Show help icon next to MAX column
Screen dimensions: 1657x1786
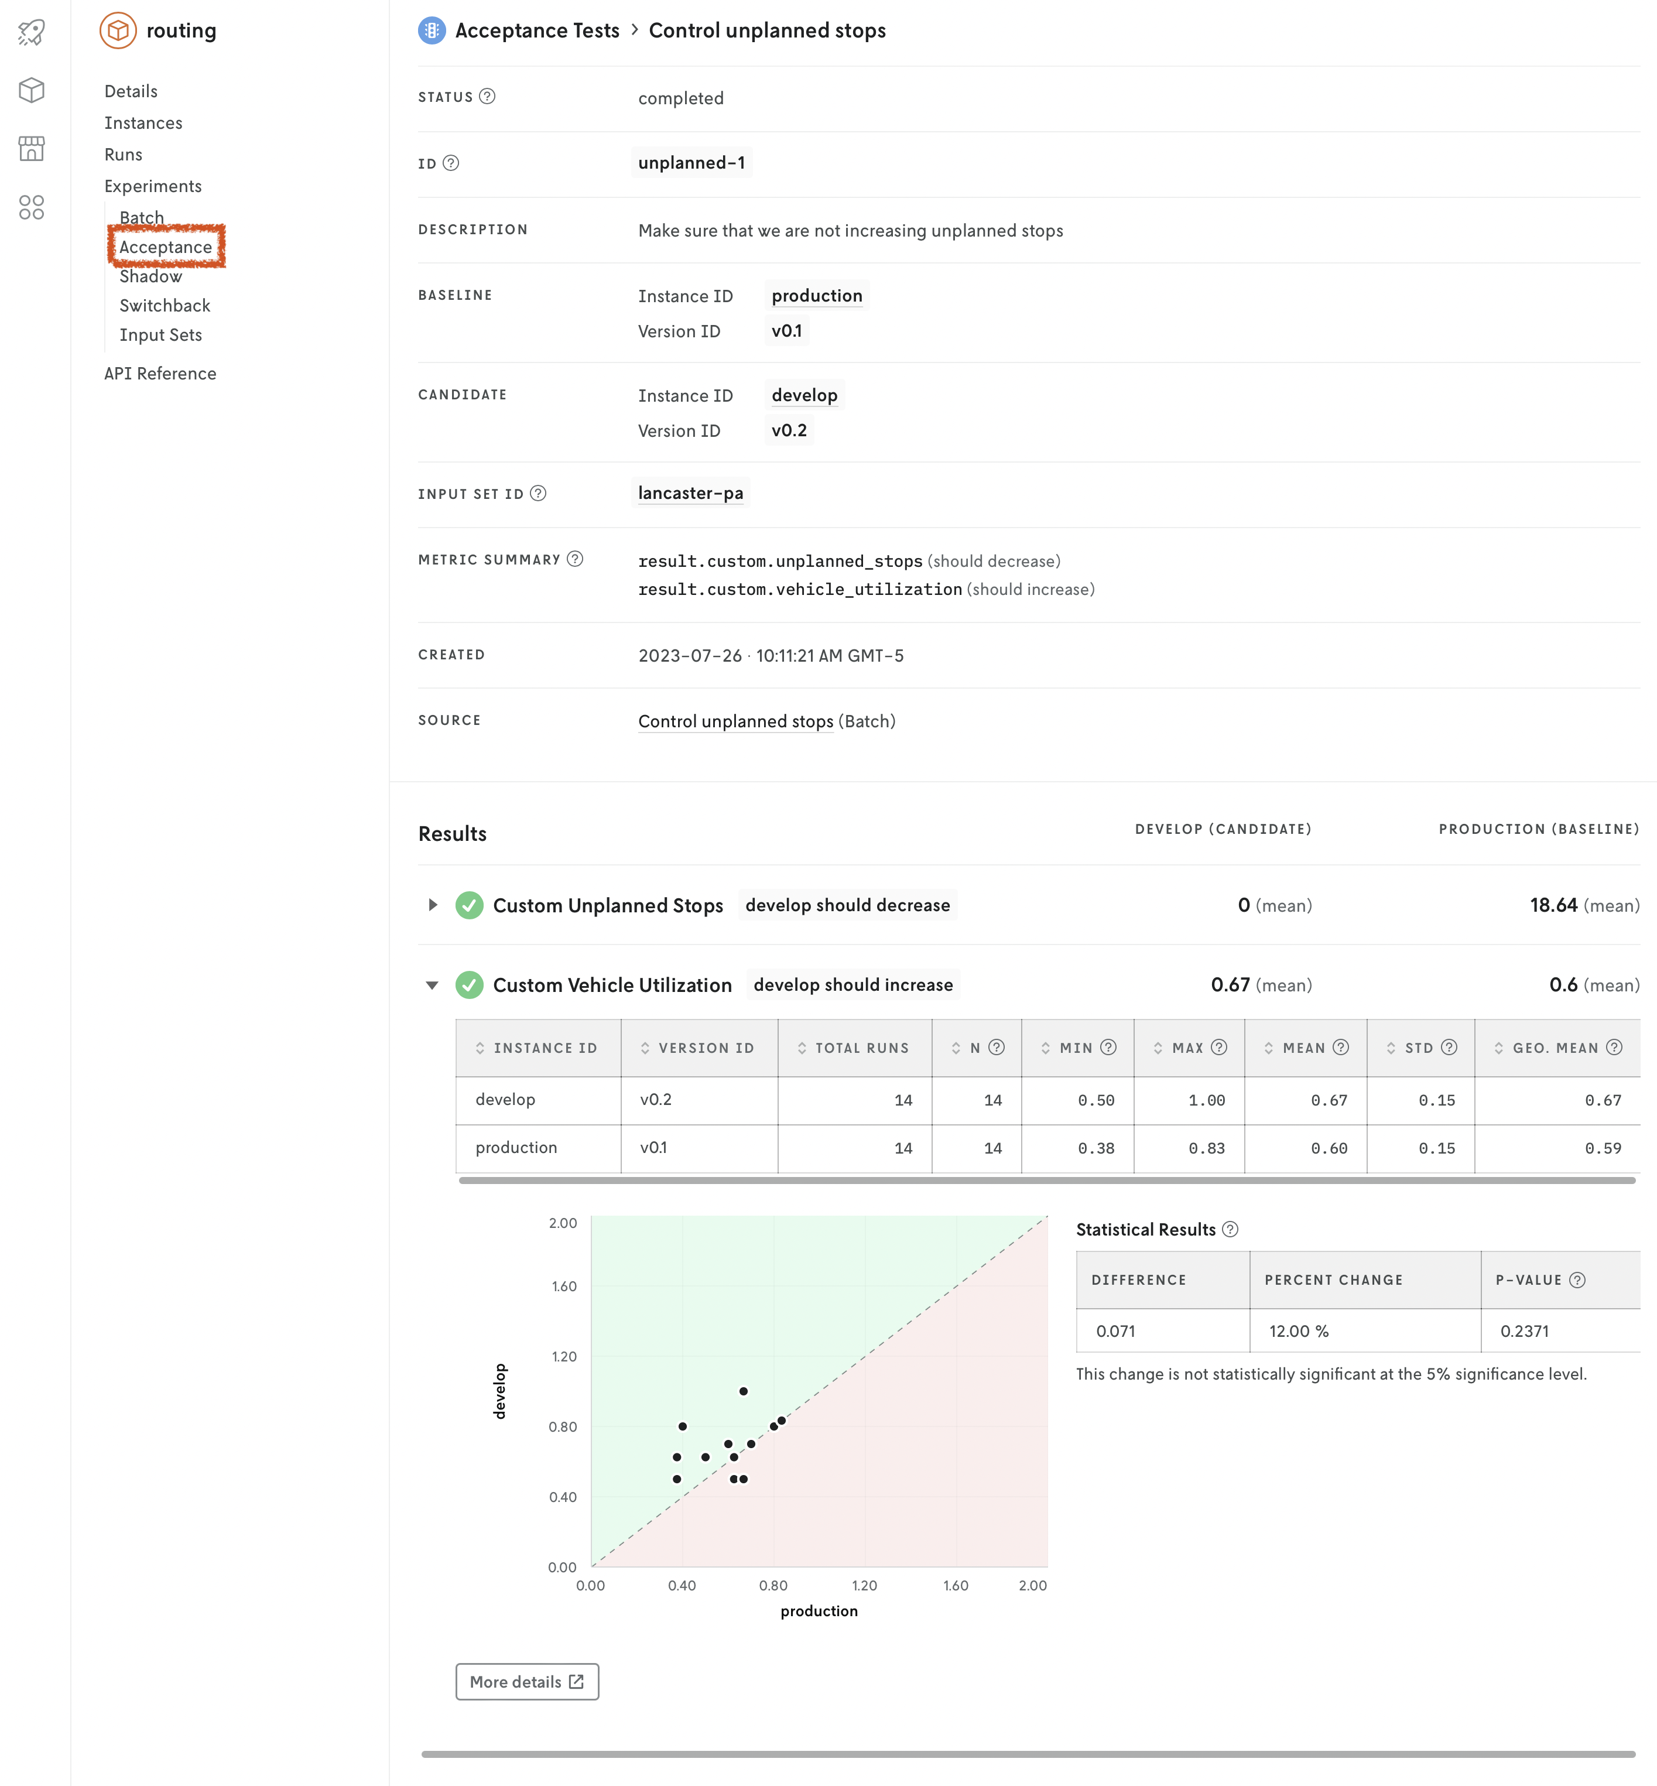(1218, 1047)
